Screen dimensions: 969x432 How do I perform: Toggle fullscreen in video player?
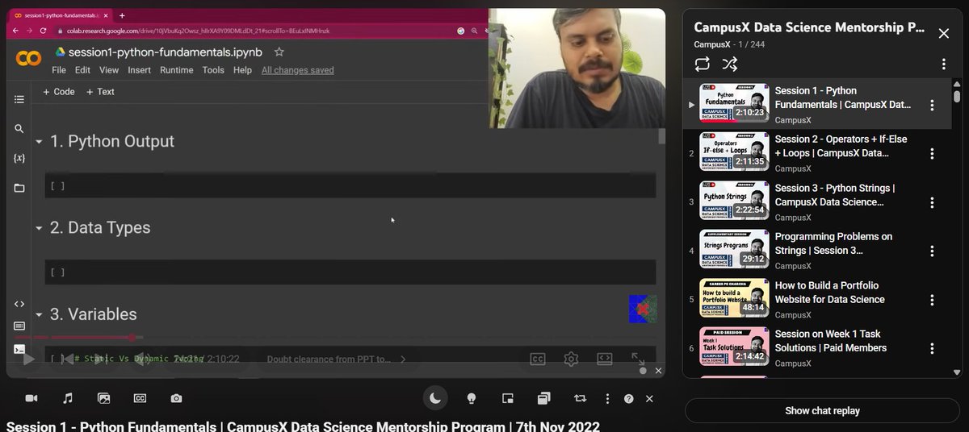pyautogui.click(x=638, y=359)
